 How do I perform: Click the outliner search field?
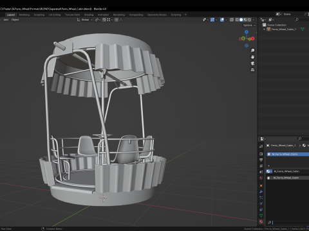click(302, 20)
